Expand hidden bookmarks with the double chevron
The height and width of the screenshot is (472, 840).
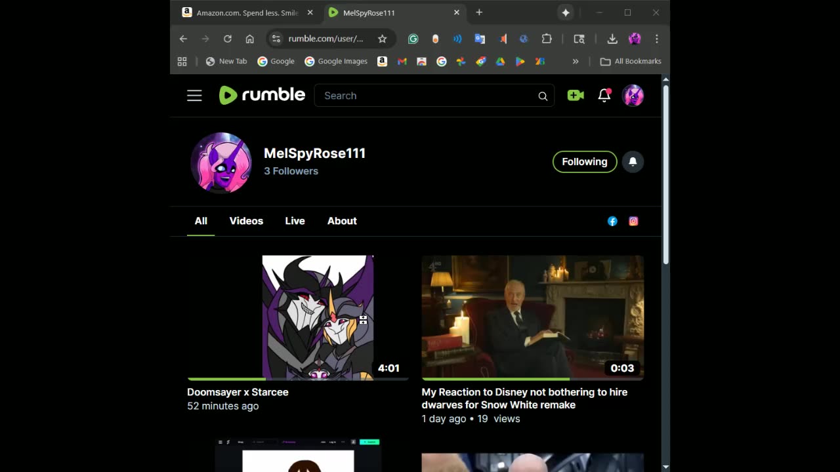(x=576, y=61)
